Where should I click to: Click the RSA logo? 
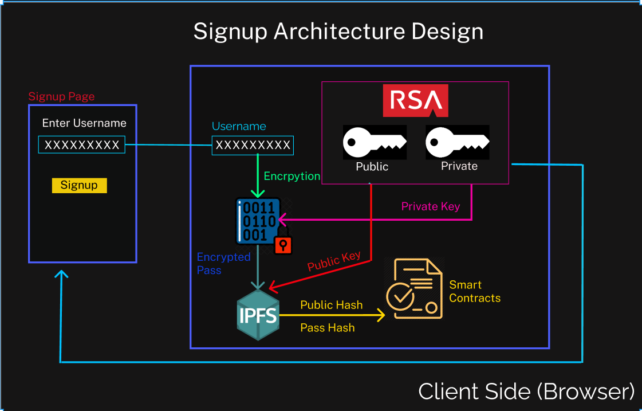[x=415, y=100]
